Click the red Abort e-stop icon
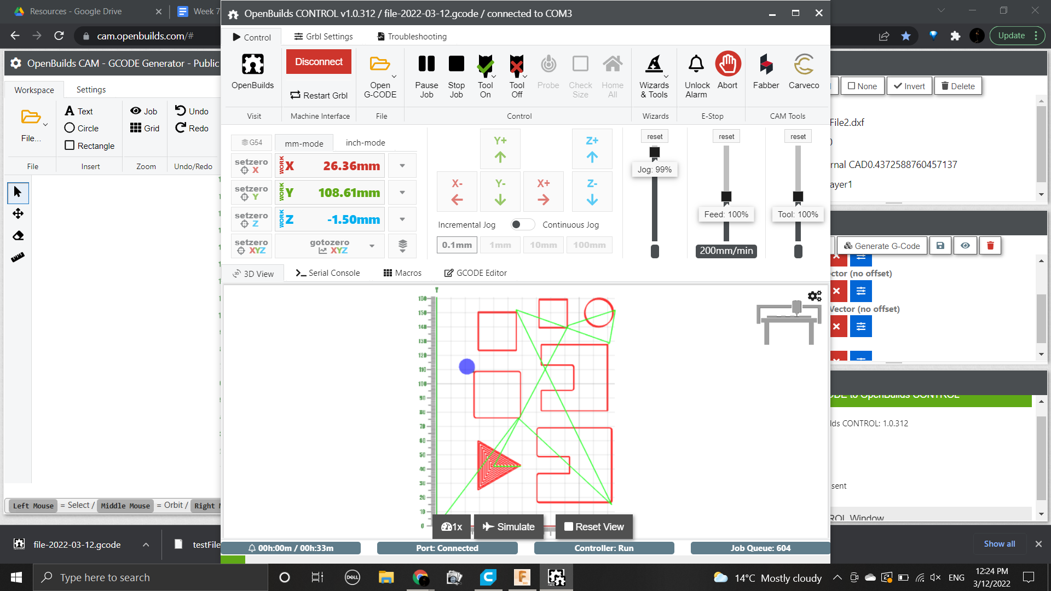This screenshot has width=1051, height=591. tap(727, 65)
